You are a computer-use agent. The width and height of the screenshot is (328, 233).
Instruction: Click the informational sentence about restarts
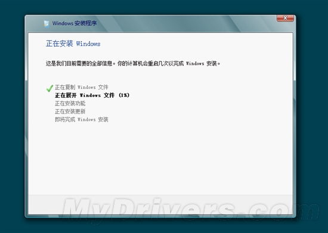133,64
